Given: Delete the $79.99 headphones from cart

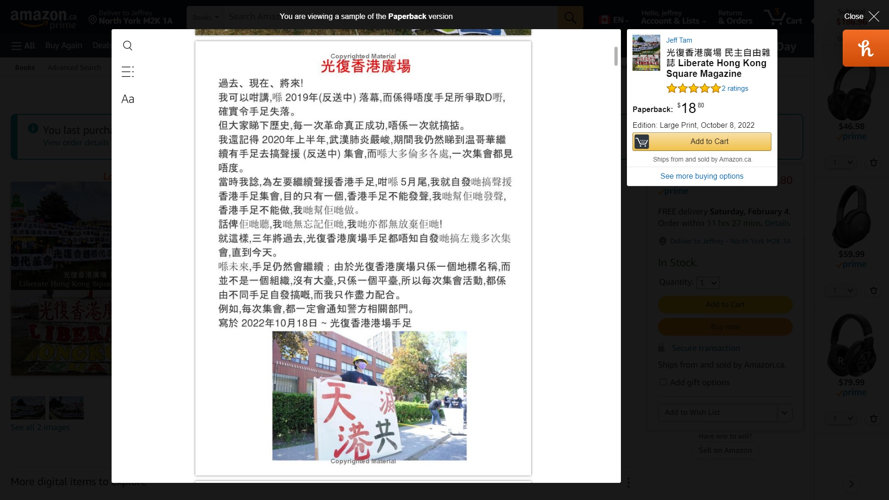Looking at the screenshot, I should (x=873, y=419).
